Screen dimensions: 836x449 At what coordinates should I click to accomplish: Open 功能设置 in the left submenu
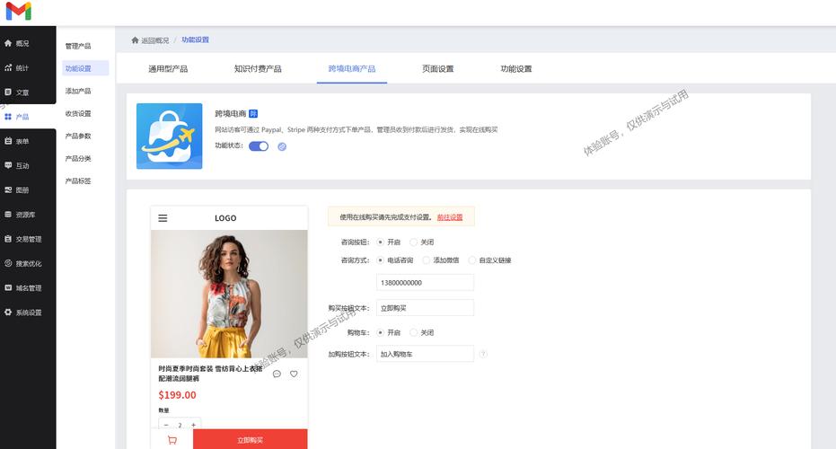pos(85,68)
